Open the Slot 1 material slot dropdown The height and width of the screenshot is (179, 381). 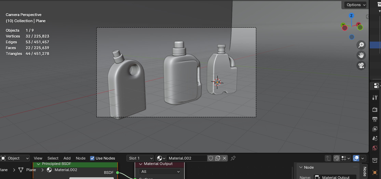pos(140,159)
